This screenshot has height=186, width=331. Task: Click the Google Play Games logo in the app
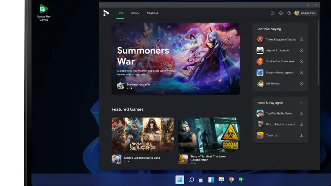(106, 13)
